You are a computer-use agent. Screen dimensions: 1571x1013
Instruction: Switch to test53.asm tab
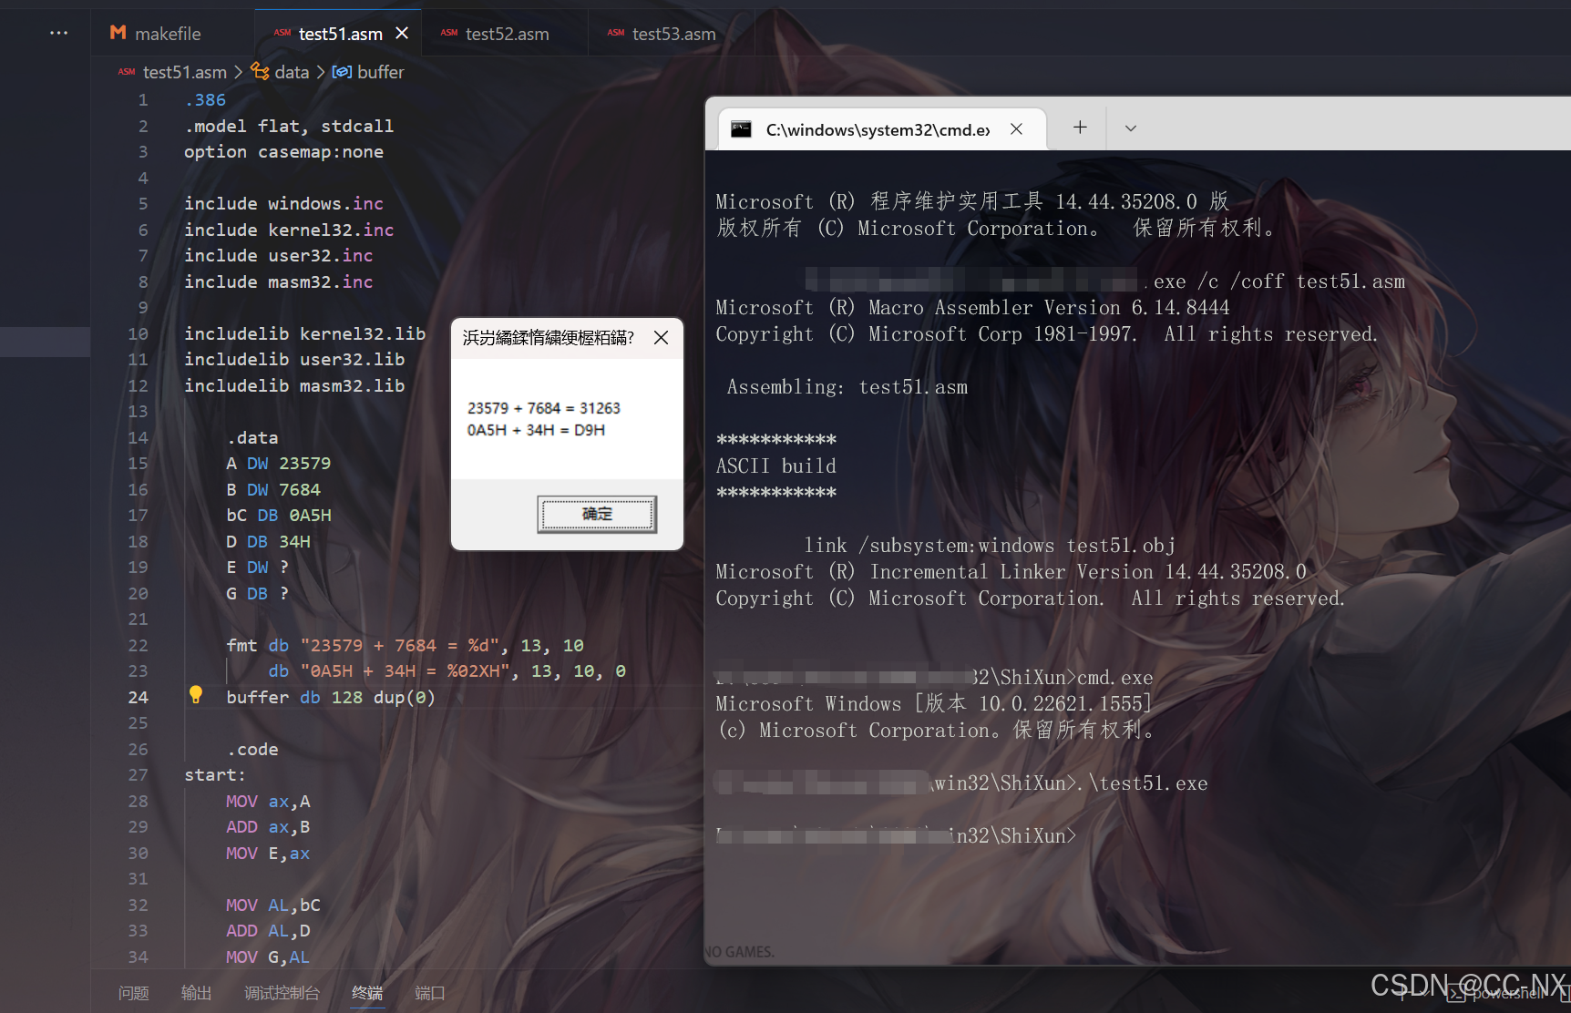point(673,34)
